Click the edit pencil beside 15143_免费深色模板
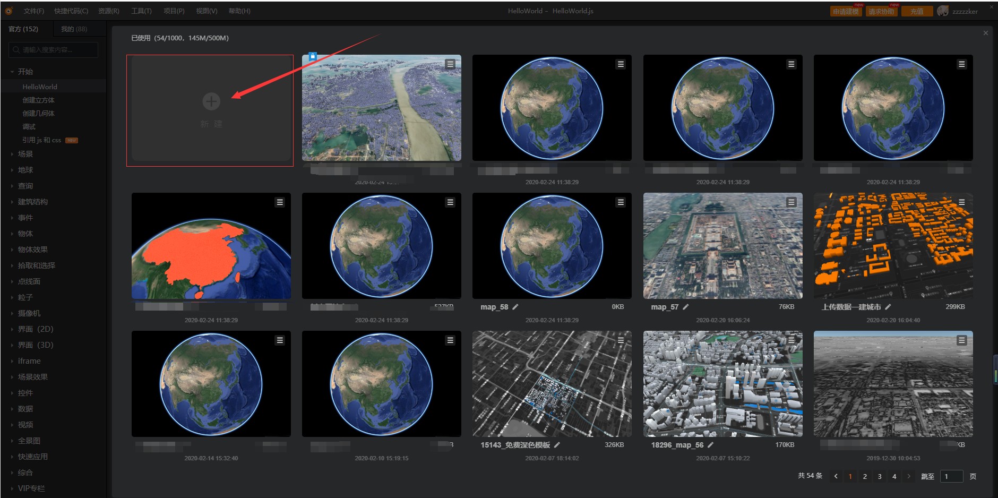This screenshot has width=998, height=498. pos(557,445)
